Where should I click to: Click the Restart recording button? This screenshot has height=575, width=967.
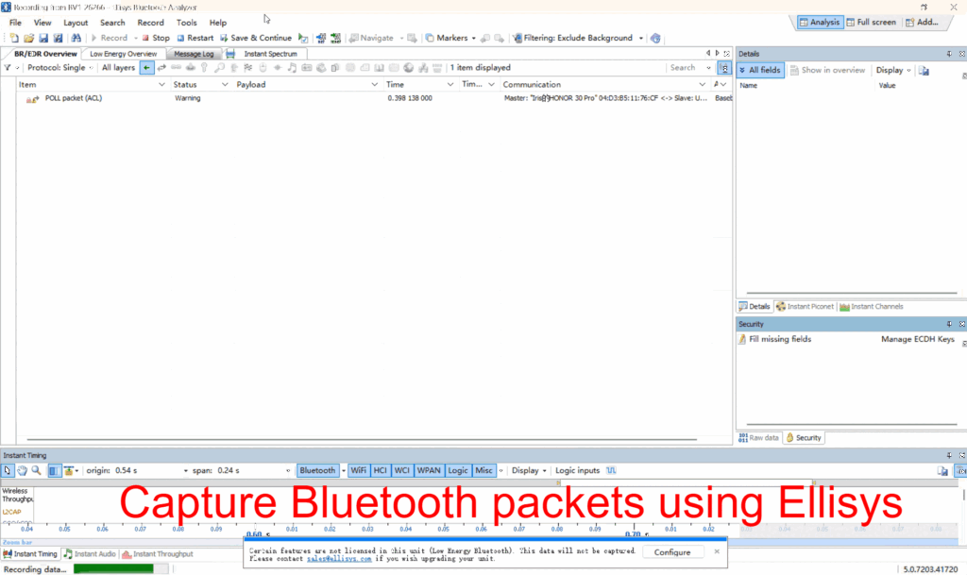195,38
